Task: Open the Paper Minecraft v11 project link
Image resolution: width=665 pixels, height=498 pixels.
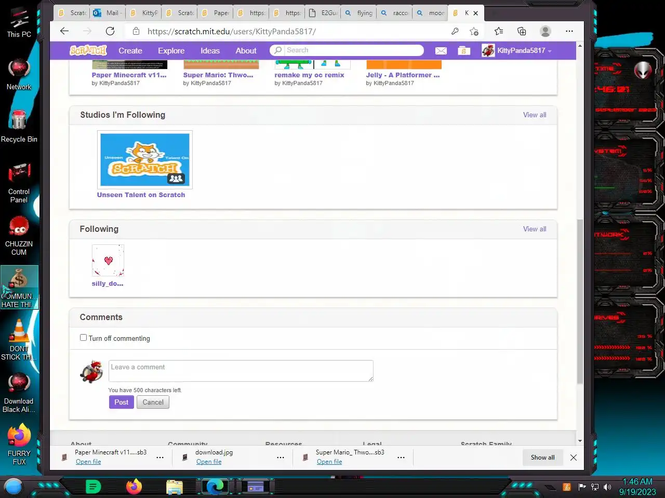Action: coord(129,75)
